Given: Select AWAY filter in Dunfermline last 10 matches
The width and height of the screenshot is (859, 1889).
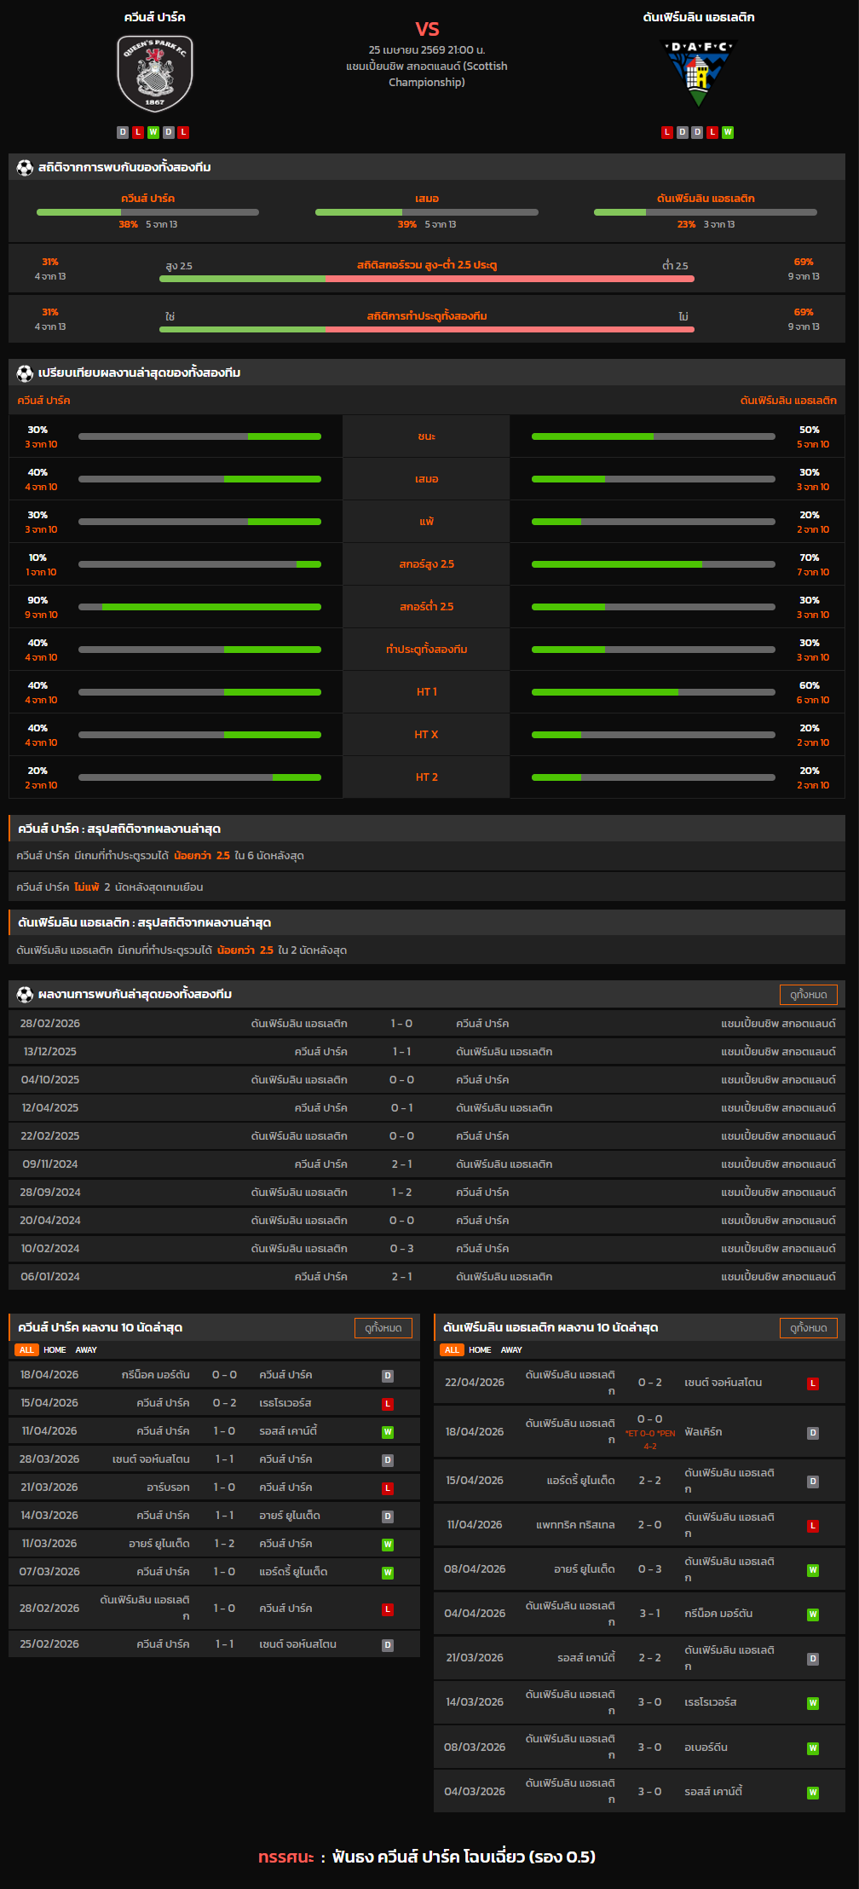Looking at the screenshot, I should click(511, 1350).
